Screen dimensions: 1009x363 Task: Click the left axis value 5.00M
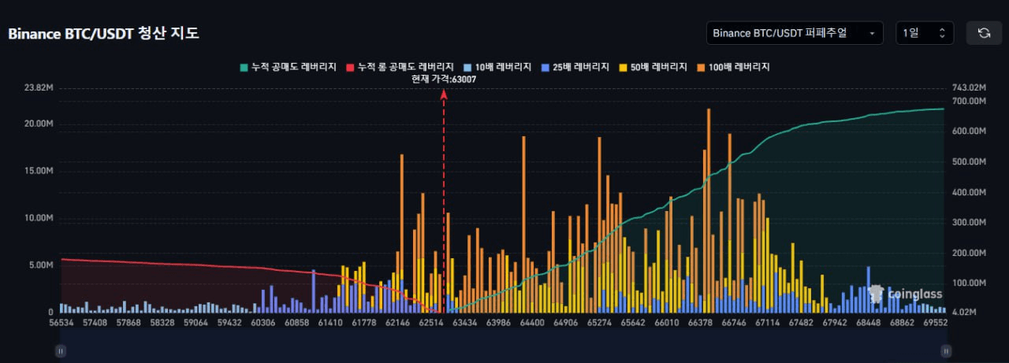point(41,265)
